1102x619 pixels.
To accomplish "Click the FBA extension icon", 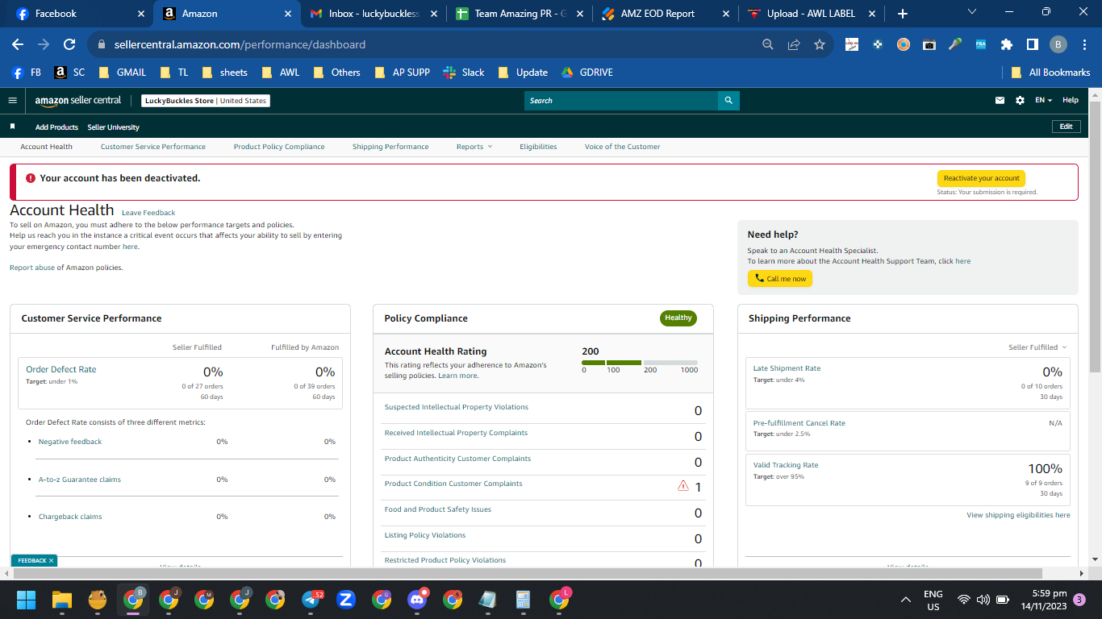I will (x=981, y=45).
